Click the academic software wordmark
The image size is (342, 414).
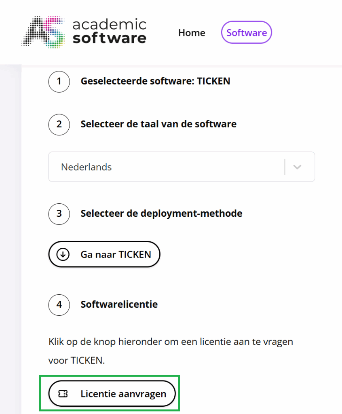(109, 32)
